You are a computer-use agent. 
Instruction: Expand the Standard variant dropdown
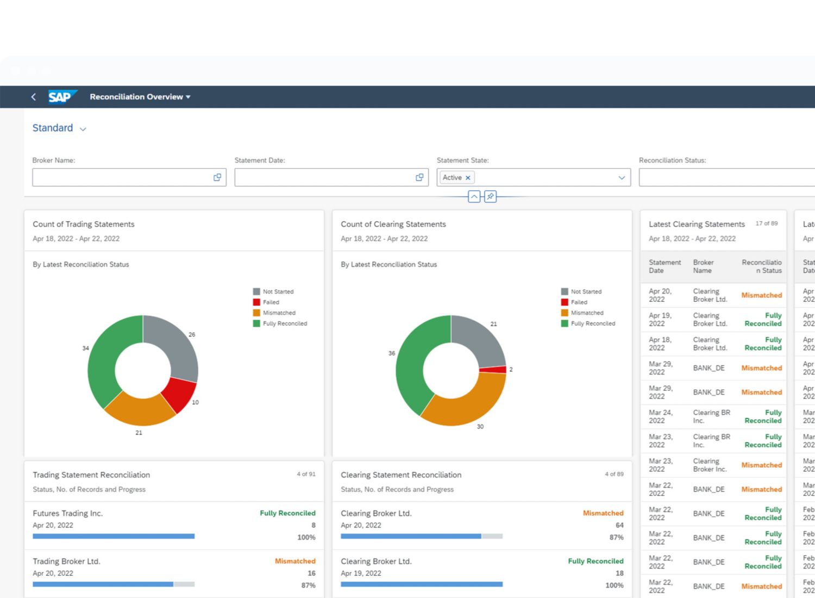83,129
